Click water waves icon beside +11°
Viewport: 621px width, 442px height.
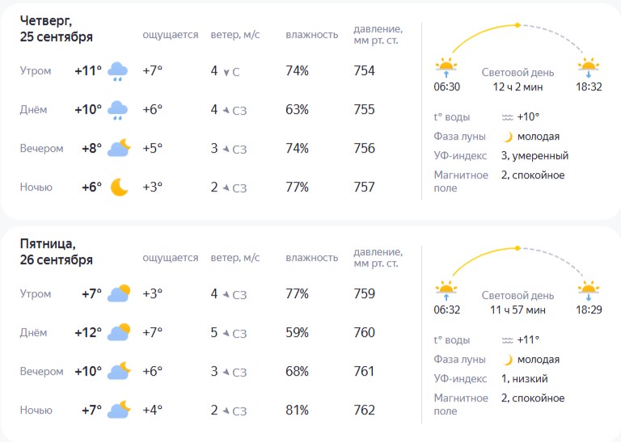pos(508,340)
